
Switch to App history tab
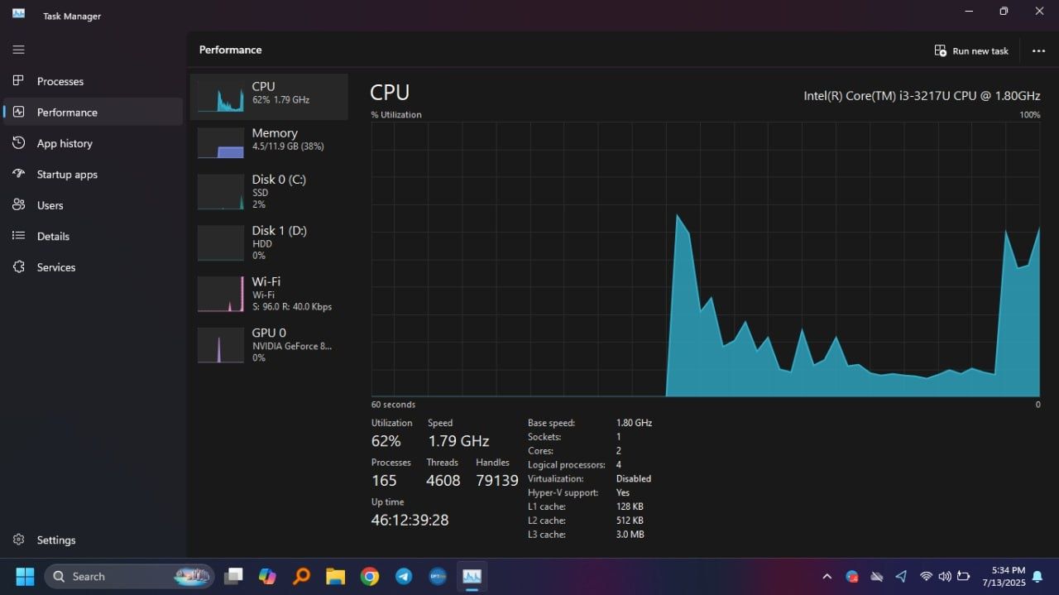(65, 143)
